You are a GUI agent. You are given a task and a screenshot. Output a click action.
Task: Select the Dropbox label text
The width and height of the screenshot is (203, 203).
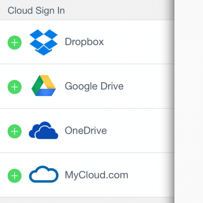coord(84,42)
